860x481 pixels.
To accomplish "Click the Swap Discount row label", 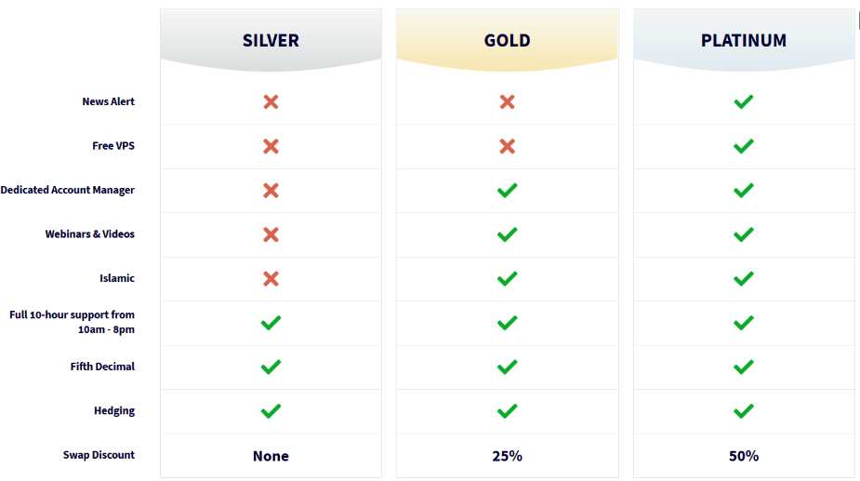I will [99, 455].
